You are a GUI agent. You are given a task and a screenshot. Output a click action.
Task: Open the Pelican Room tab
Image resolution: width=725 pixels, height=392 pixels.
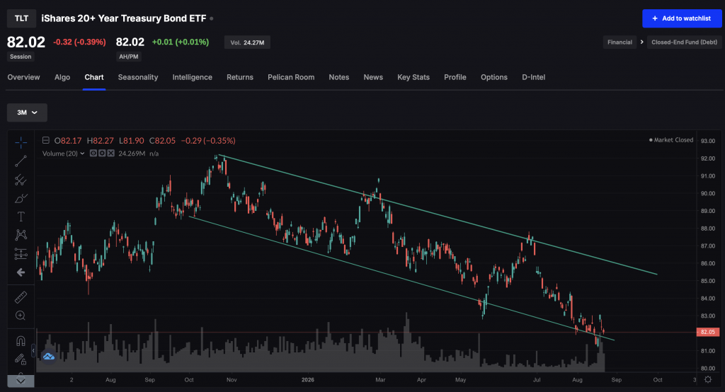[x=291, y=77]
